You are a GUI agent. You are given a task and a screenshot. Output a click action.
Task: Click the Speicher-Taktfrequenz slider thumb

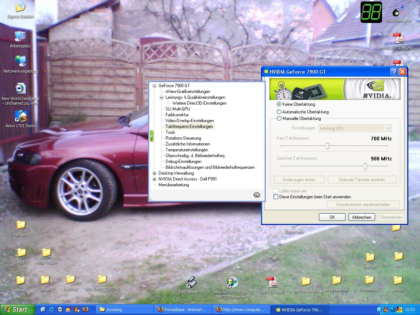point(365,167)
